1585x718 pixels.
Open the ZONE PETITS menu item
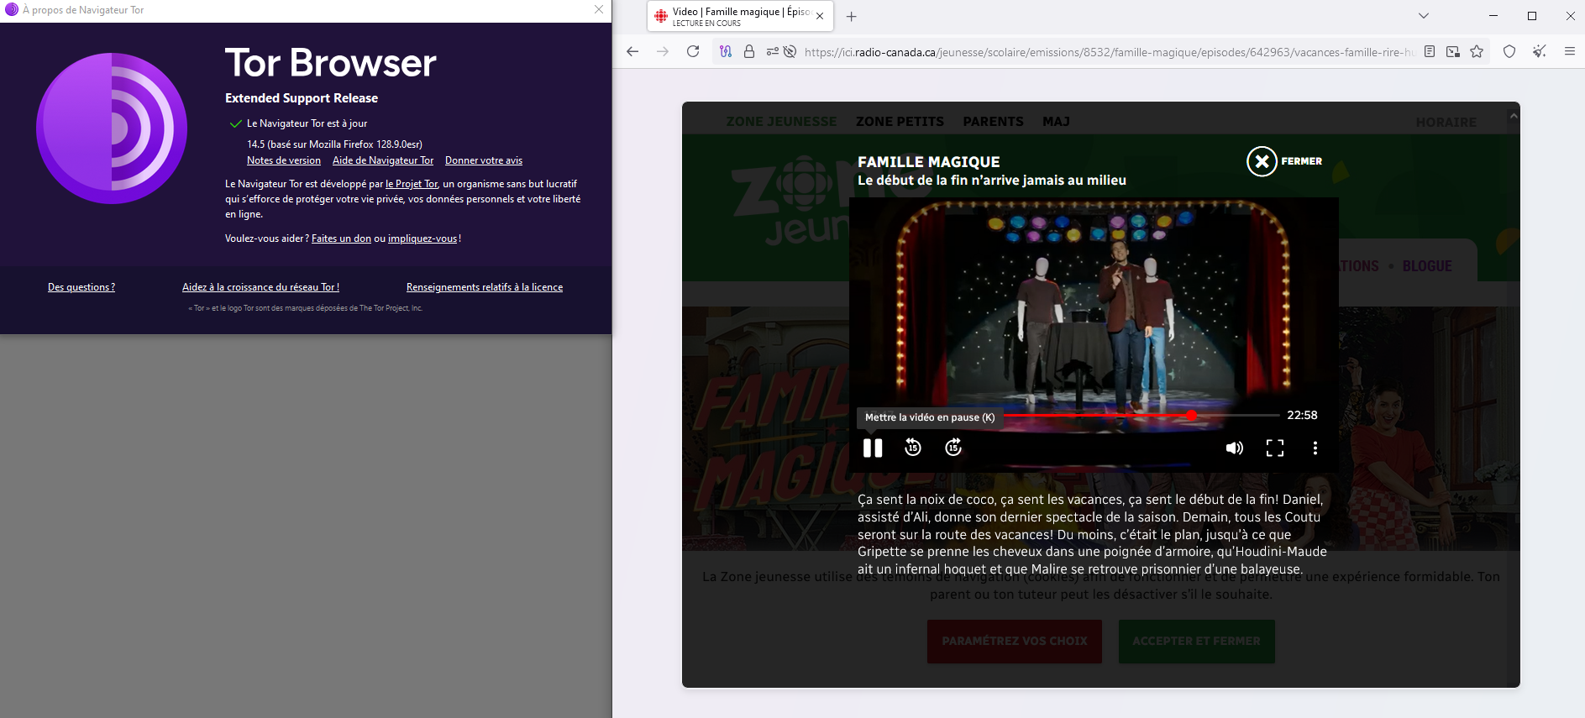coord(900,122)
